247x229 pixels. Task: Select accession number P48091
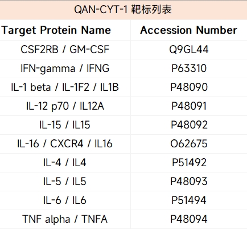[189, 106]
